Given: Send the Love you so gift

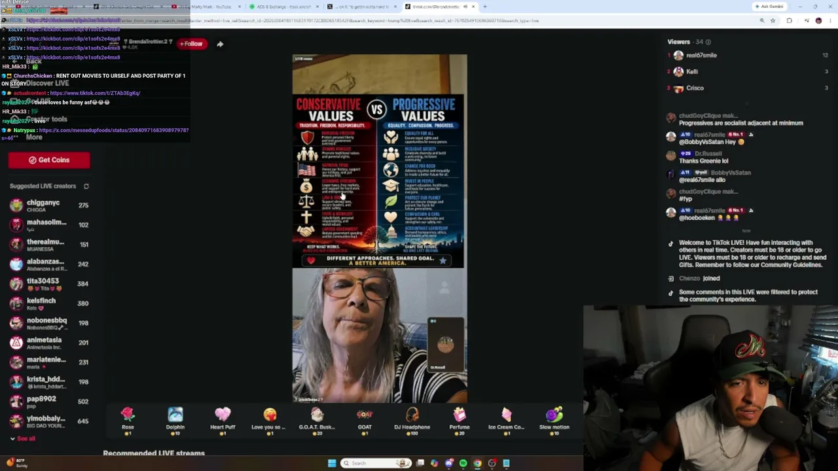Looking at the screenshot, I should [269, 420].
